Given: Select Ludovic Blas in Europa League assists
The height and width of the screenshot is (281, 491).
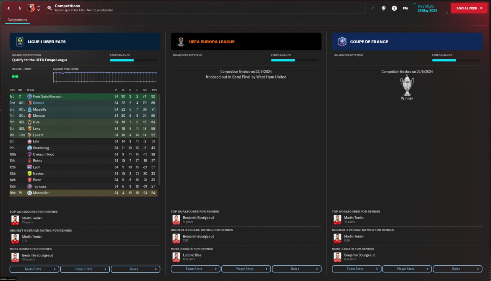Looking at the screenshot, I should tap(192, 255).
